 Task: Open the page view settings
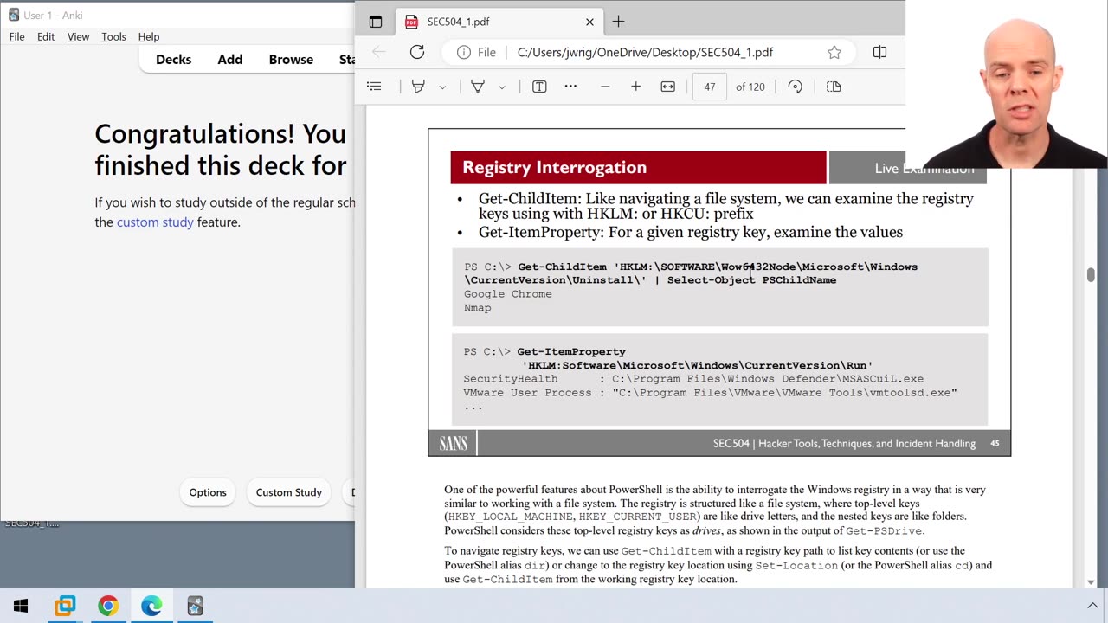point(834,87)
